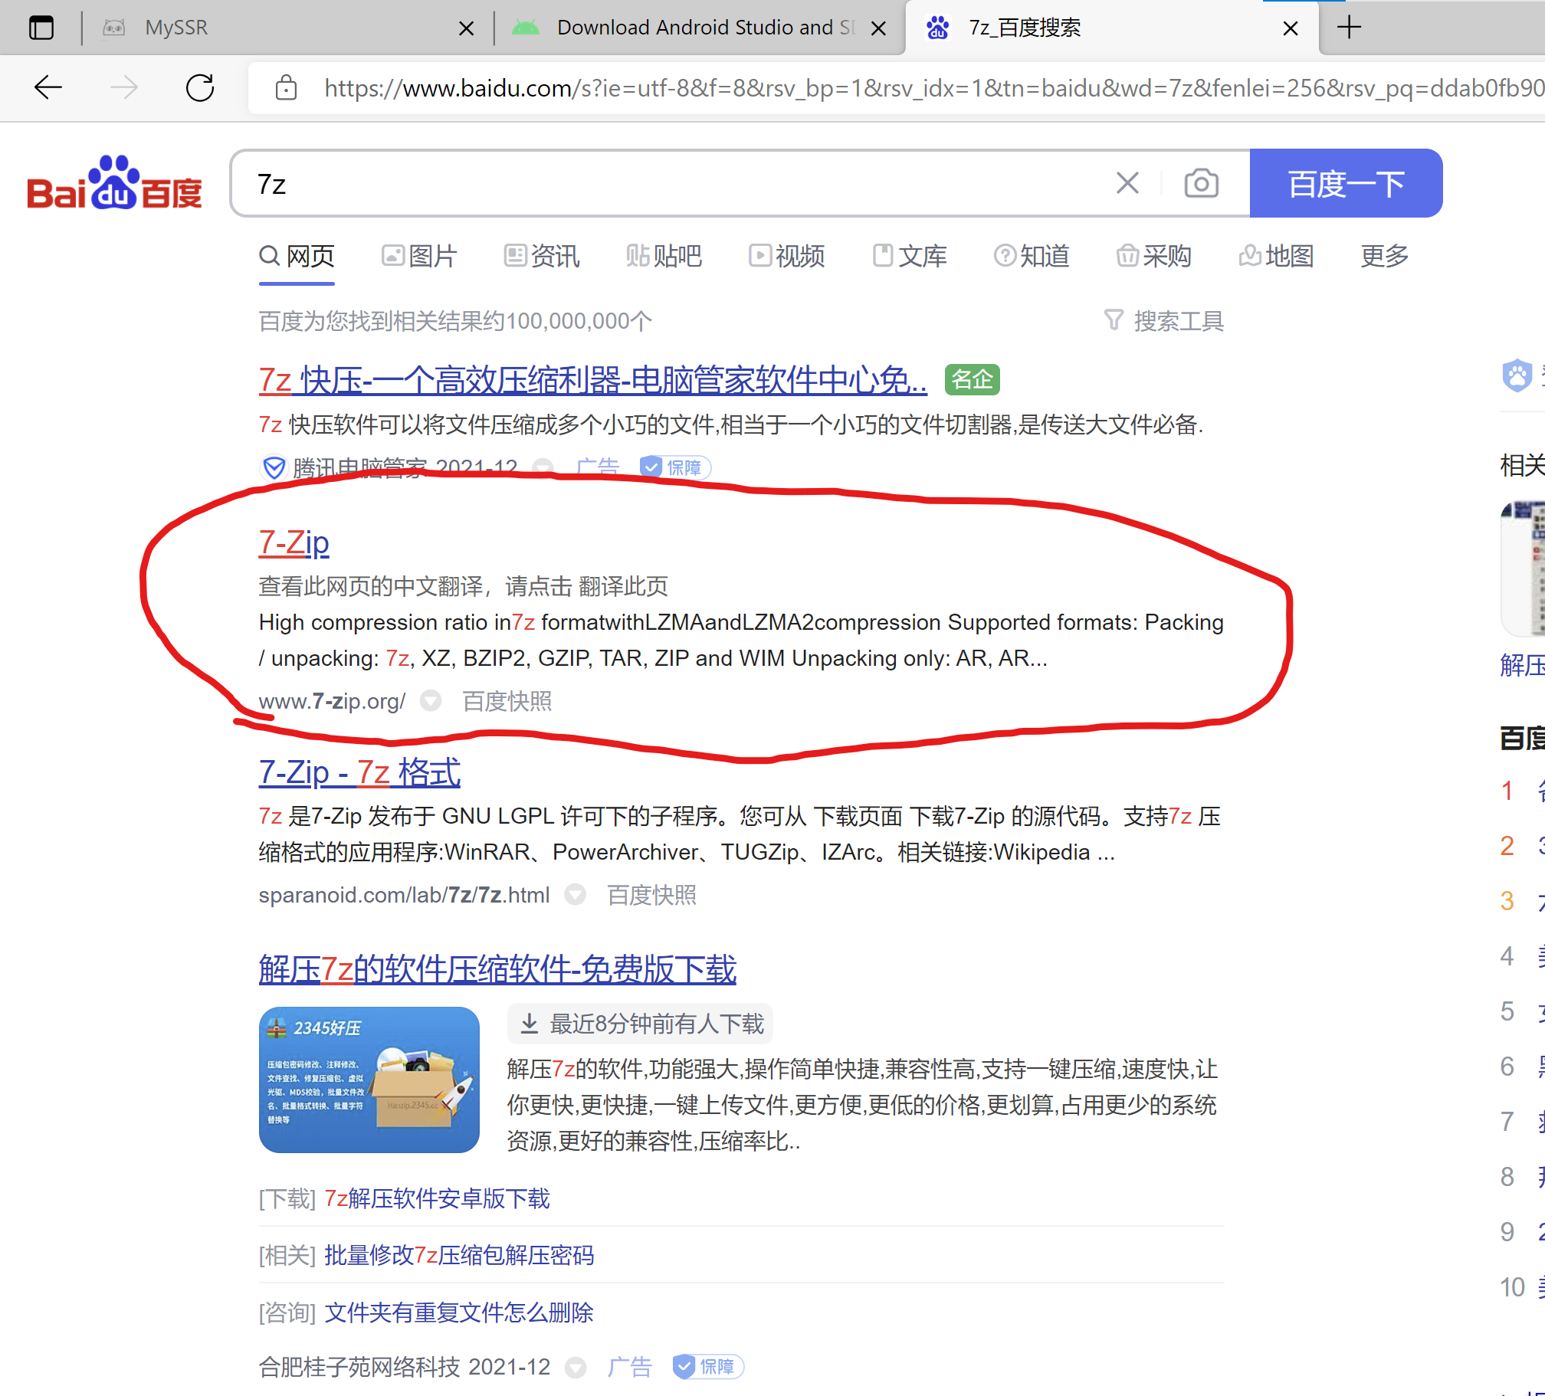Select the 资讯 search category
The image size is (1545, 1396).
coord(542,256)
